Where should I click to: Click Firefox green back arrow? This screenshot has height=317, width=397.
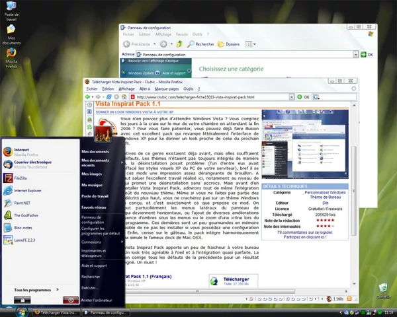[x=87, y=97]
